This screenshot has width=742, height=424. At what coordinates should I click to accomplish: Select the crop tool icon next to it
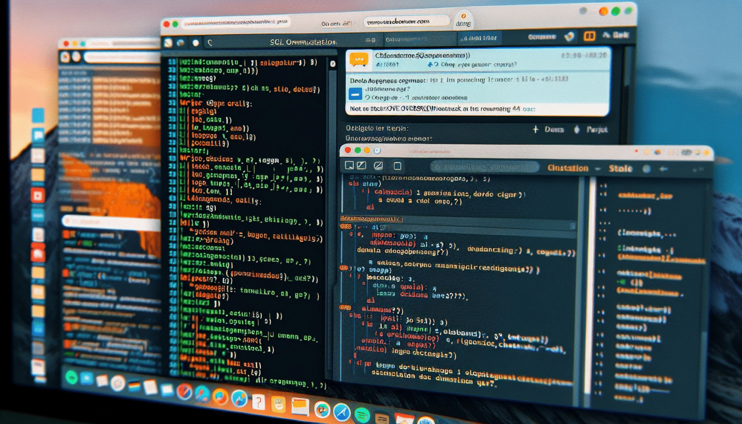point(361,166)
